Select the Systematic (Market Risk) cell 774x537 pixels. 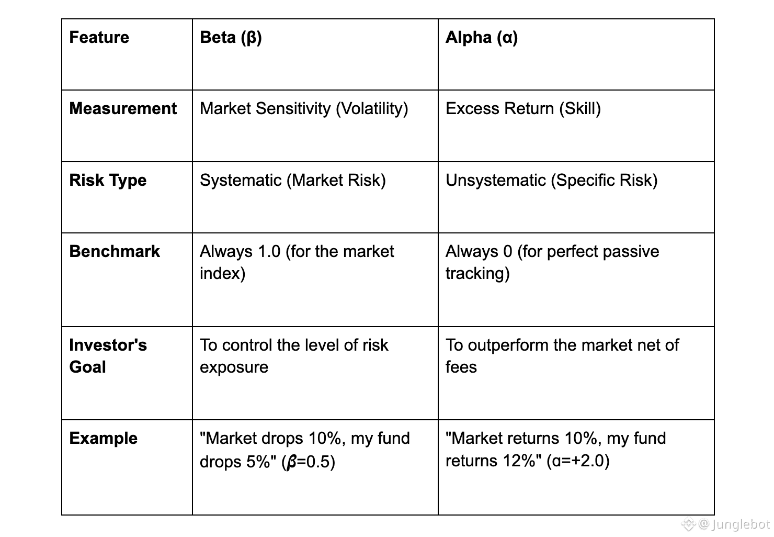[293, 181]
